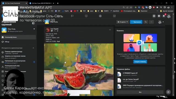Viewport: 176px width, 99px height.
Task: Click the zoom magnifier icon in address bar
Action: 123,7
